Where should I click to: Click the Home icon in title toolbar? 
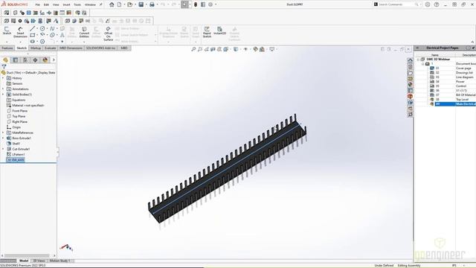click(112, 4)
